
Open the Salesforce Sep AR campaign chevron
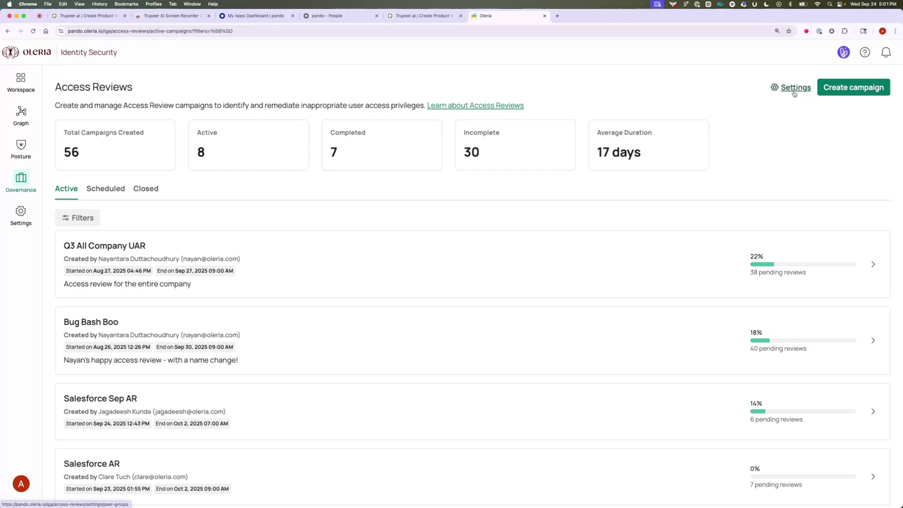[873, 411]
